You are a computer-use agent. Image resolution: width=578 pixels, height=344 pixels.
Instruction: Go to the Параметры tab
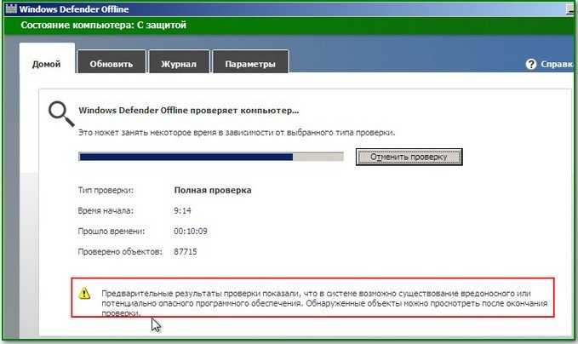250,64
